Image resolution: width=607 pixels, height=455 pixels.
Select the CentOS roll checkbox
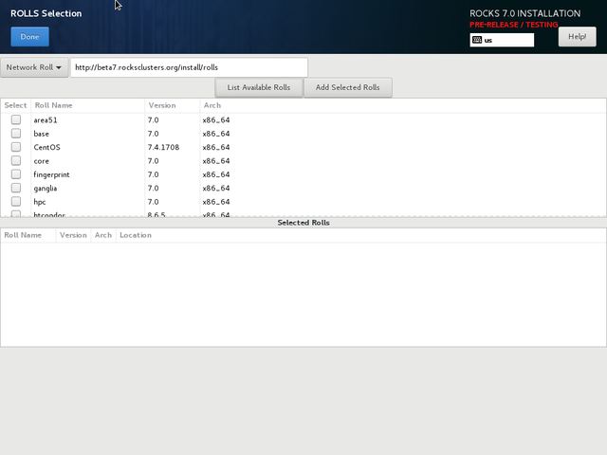(x=16, y=148)
